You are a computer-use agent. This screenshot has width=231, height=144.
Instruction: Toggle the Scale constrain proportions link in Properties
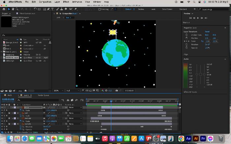(x=202, y=41)
